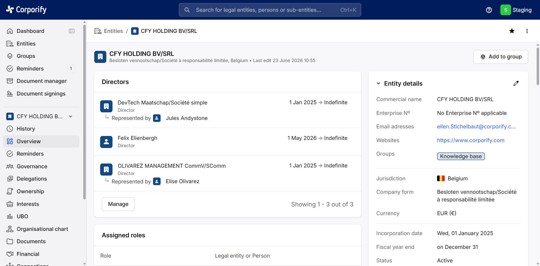Open Document manager in the sidebar
The height and width of the screenshot is (266, 540).
(x=41, y=81)
